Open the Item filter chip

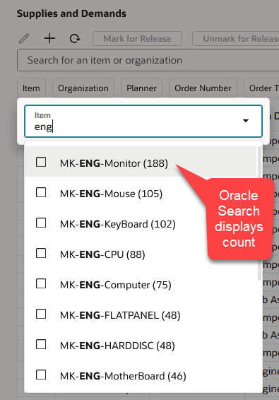[31, 88]
